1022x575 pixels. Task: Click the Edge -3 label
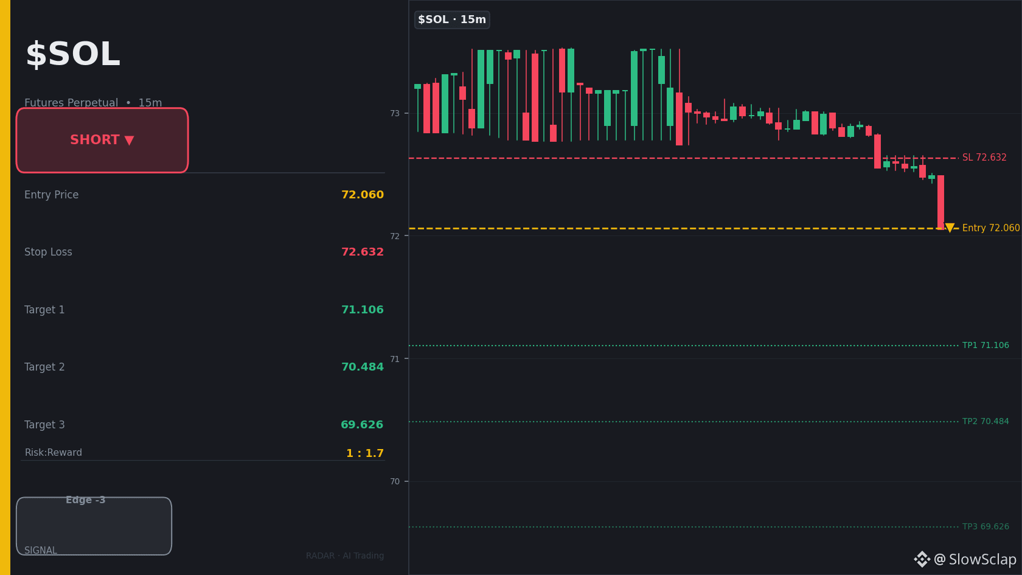coord(86,500)
